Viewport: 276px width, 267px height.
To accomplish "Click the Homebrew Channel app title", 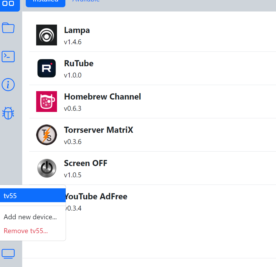I will [102, 97].
